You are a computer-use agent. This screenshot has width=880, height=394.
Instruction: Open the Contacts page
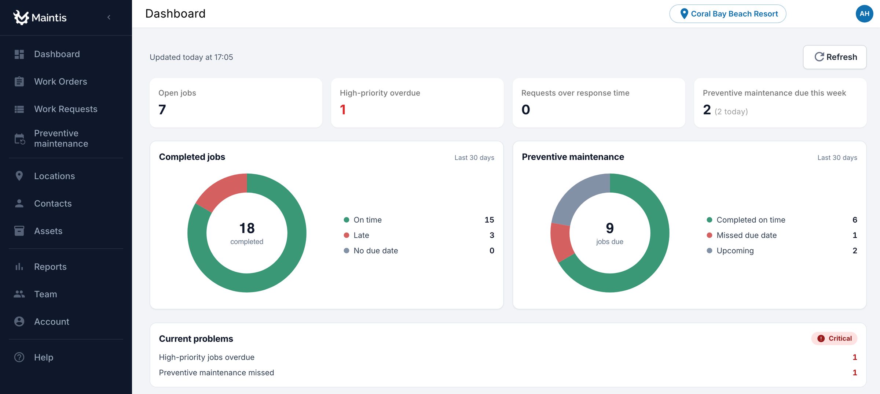[x=66, y=204]
